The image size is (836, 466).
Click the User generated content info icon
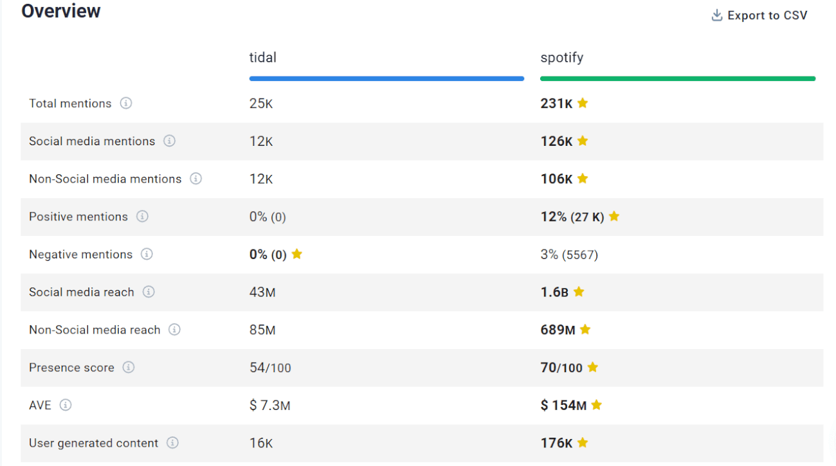pyautogui.click(x=172, y=443)
